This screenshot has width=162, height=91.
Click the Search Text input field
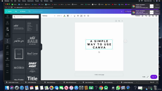[x=26, y=17]
